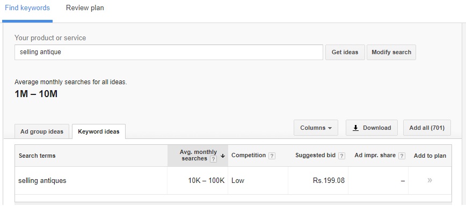Expand the Columns dropdown
The height and width of the screenshot is (206, 466).
click(x=316, y=128)
